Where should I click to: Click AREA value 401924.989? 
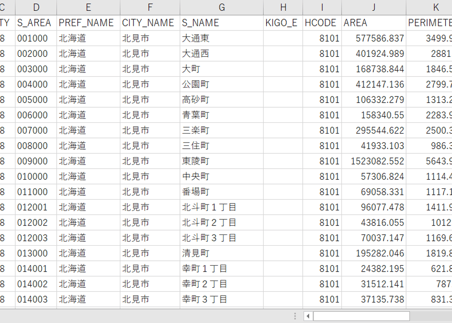click(x=374, y=53)
